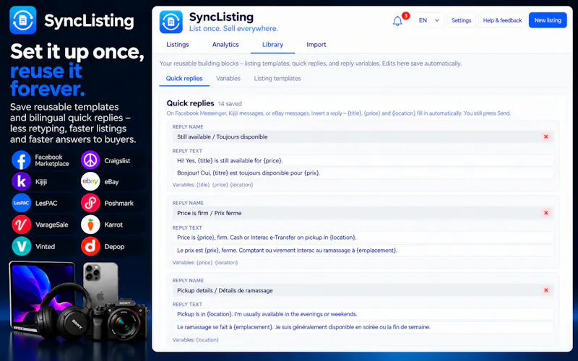Image resolution: width=578 pixels, height=361 pixels.
Task: Select the Library tab
Action: pyautogui.click(x=272, y=45)
